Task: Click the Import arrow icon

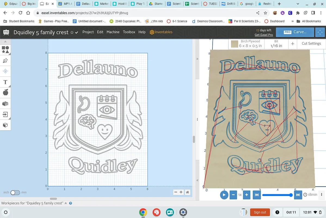Action: 5,114
